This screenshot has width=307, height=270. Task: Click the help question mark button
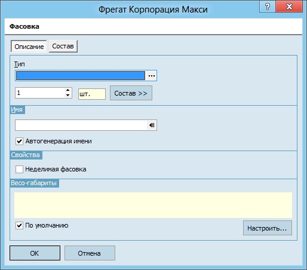[268, 7]
